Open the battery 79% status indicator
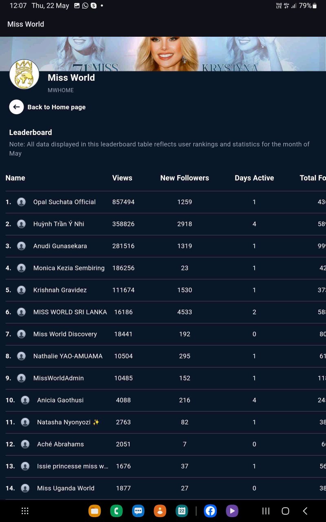Screen dimensions: 326x522 (308, 6)
